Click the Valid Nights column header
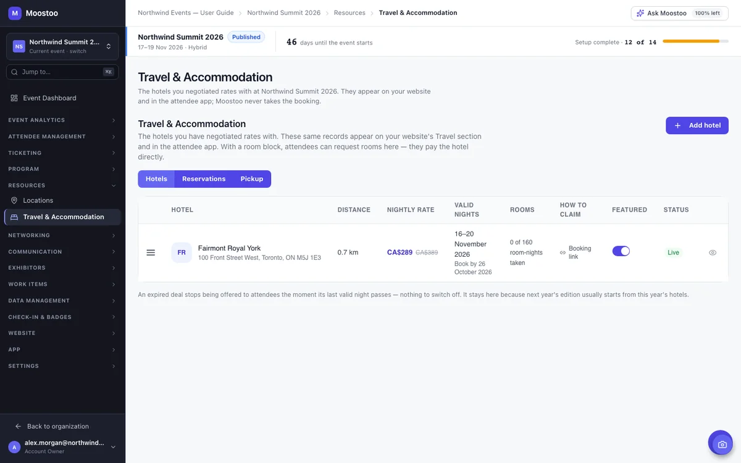 pos(467,210)
